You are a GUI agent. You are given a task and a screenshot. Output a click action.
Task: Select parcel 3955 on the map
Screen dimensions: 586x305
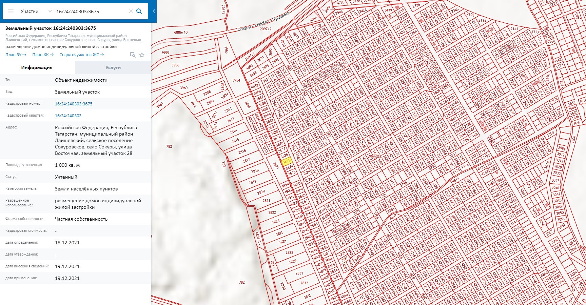pyautogui.click(x=165, y=53)
